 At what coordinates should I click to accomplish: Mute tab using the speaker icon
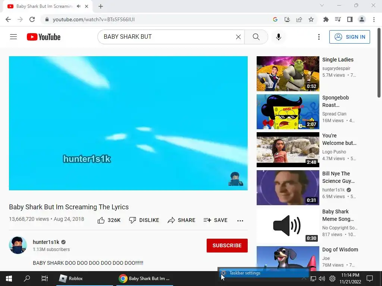[x=78, y=6]
